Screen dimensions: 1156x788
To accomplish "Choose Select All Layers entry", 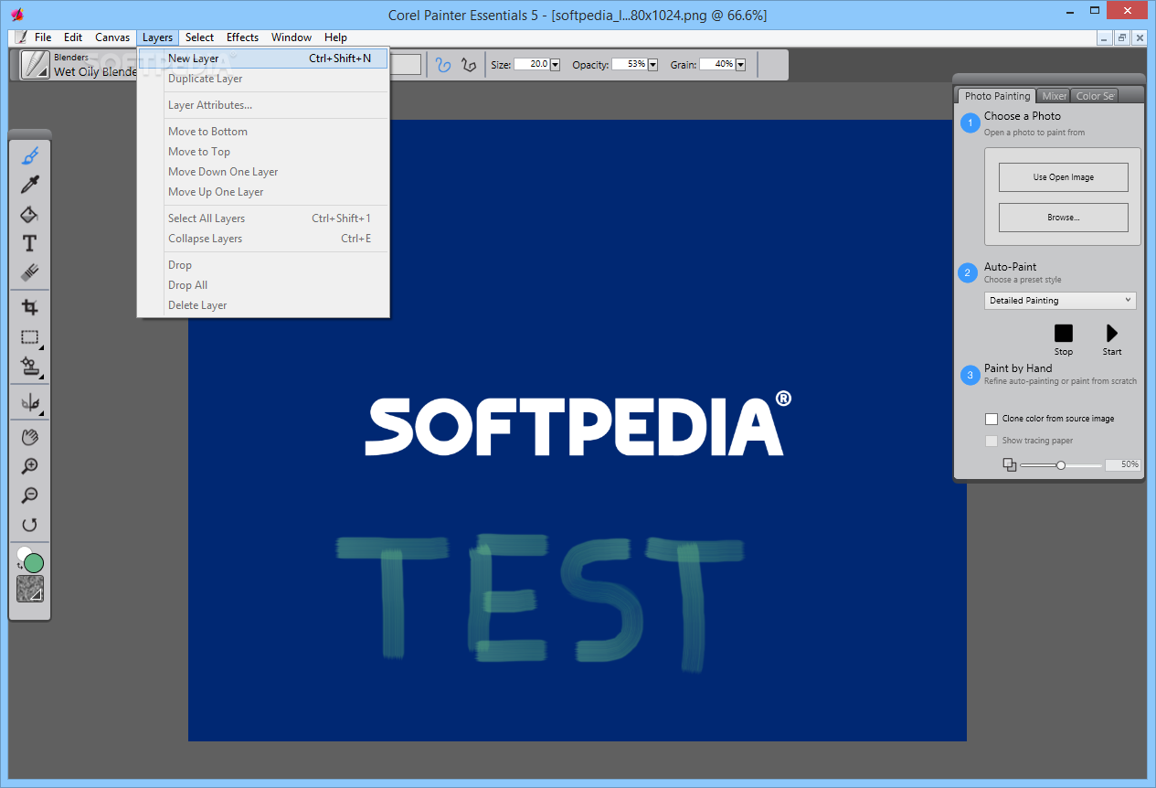I will [x=263, y=218].
